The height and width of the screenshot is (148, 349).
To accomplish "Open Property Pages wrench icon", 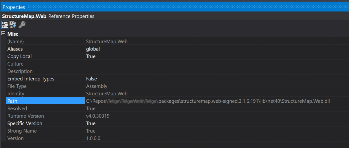I will (22, 25).
